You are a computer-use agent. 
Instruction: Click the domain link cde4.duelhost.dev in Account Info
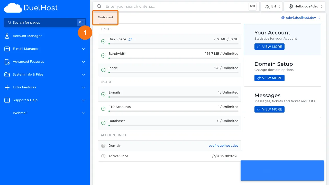click(x=223, y=145)
